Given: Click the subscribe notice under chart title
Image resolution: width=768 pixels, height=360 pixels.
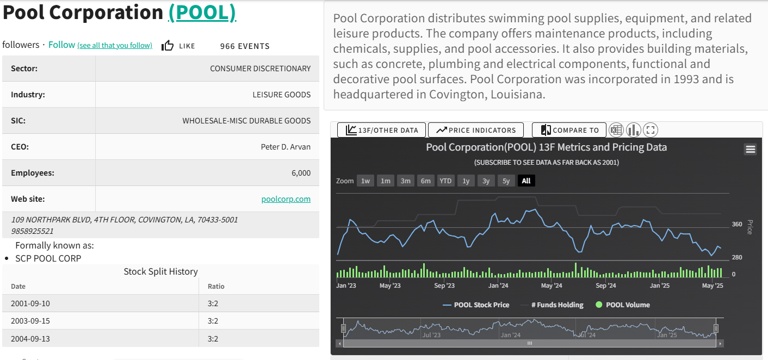Looking at the screenshot, I should (546, 163).
